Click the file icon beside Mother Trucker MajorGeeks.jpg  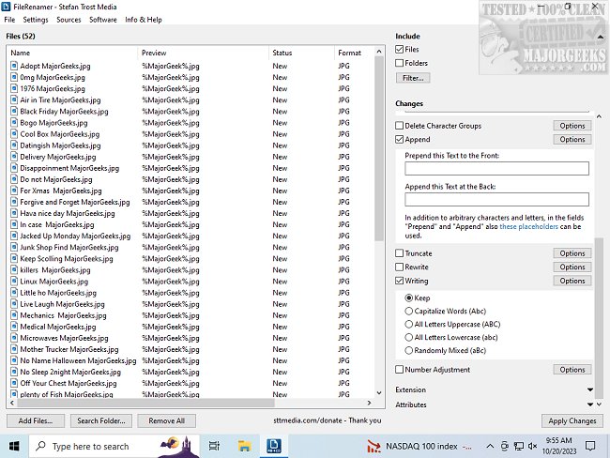click(x=14, y=349)
